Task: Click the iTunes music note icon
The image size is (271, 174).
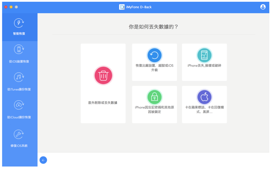Action: [19, 77]
